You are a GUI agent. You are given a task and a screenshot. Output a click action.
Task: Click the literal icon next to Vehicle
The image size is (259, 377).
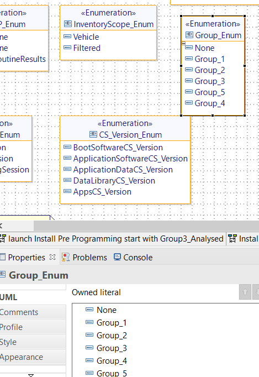point(67,36)
